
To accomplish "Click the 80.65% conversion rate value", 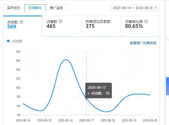I will click(x=134, y=26).
